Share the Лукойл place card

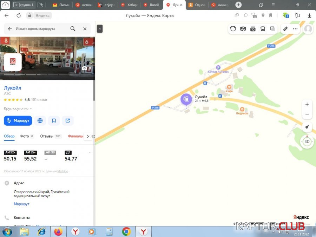pos(68,120)
